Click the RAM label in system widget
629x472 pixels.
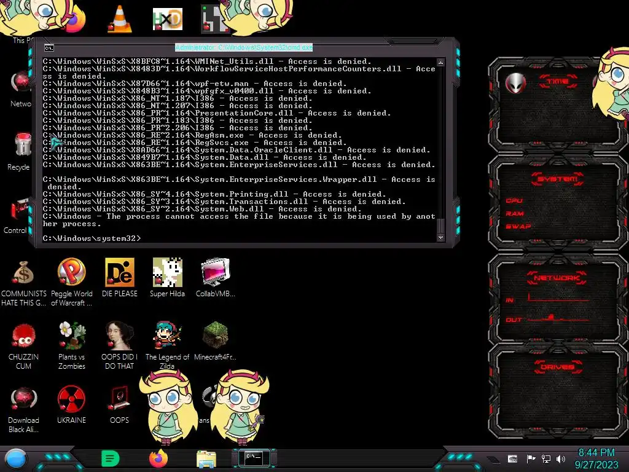click(515, 213)
